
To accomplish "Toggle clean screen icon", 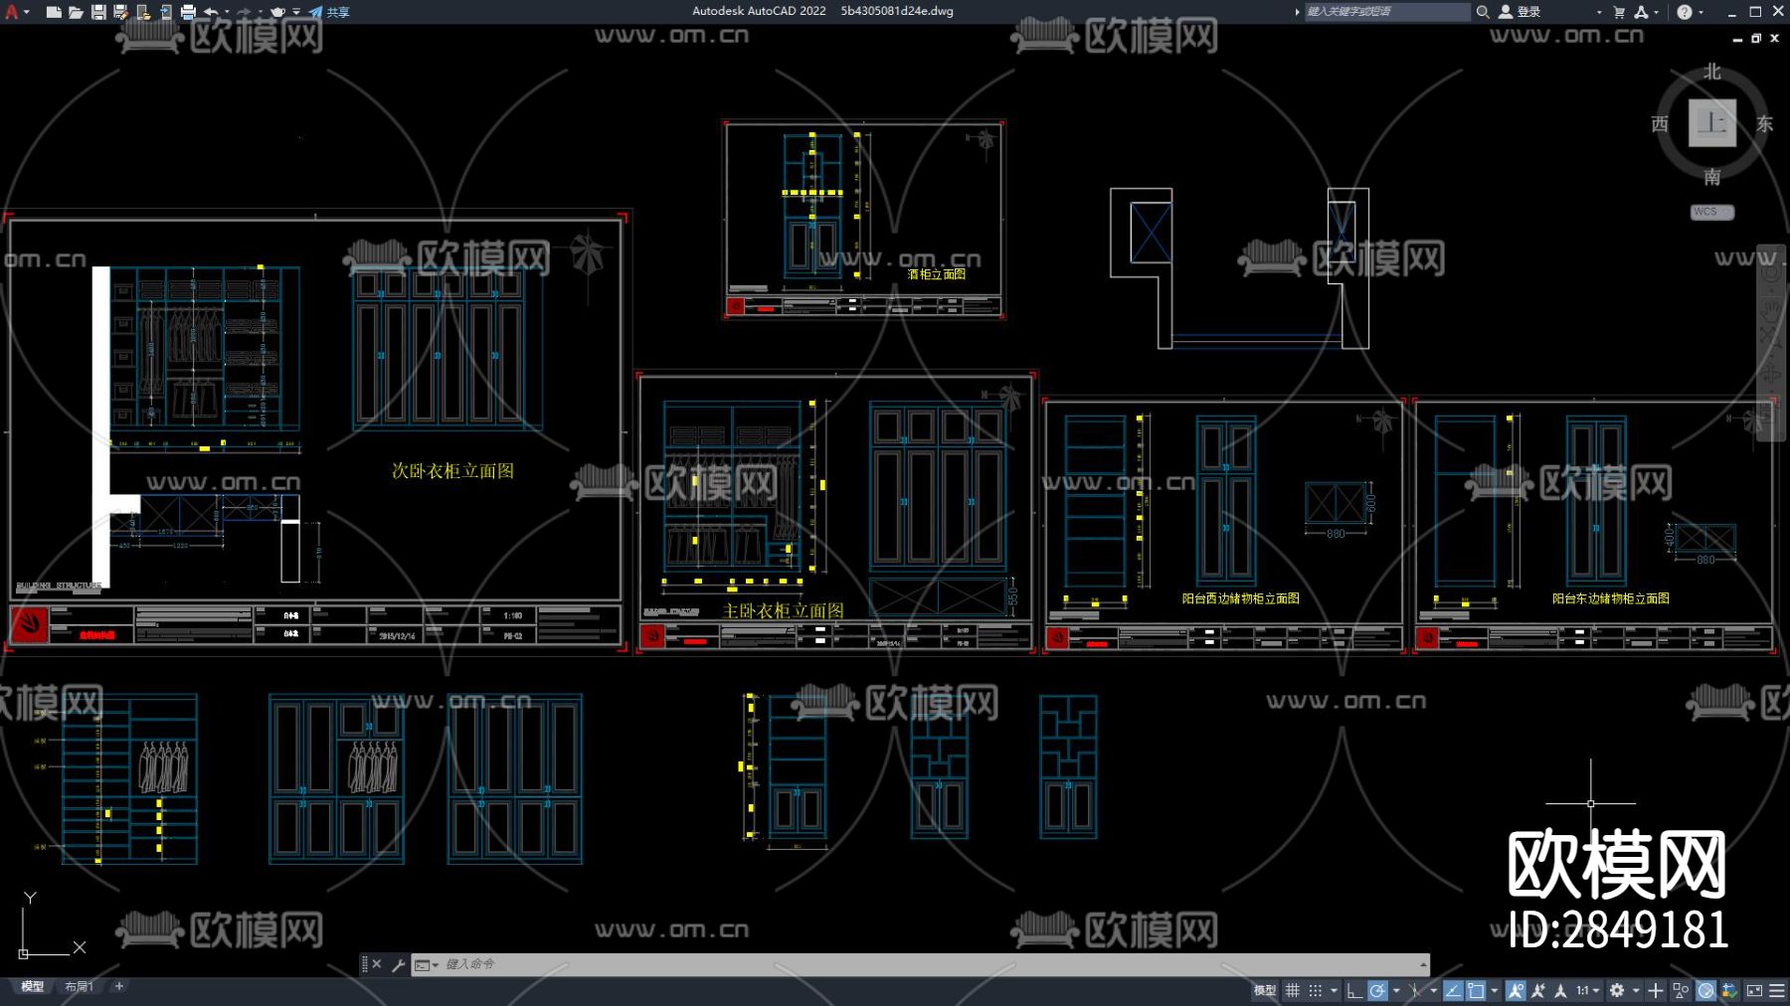I will (1754, 990).
